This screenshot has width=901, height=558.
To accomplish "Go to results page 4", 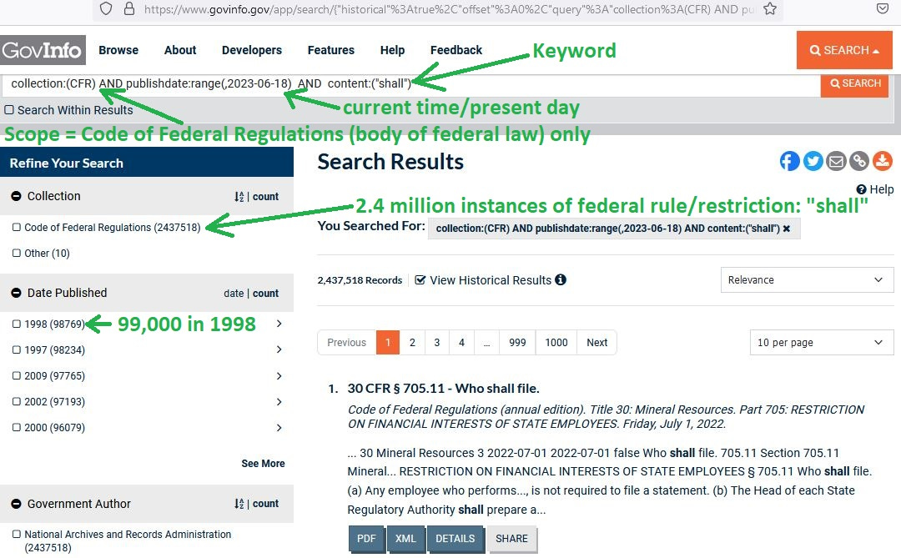I will tap(461, 343).
